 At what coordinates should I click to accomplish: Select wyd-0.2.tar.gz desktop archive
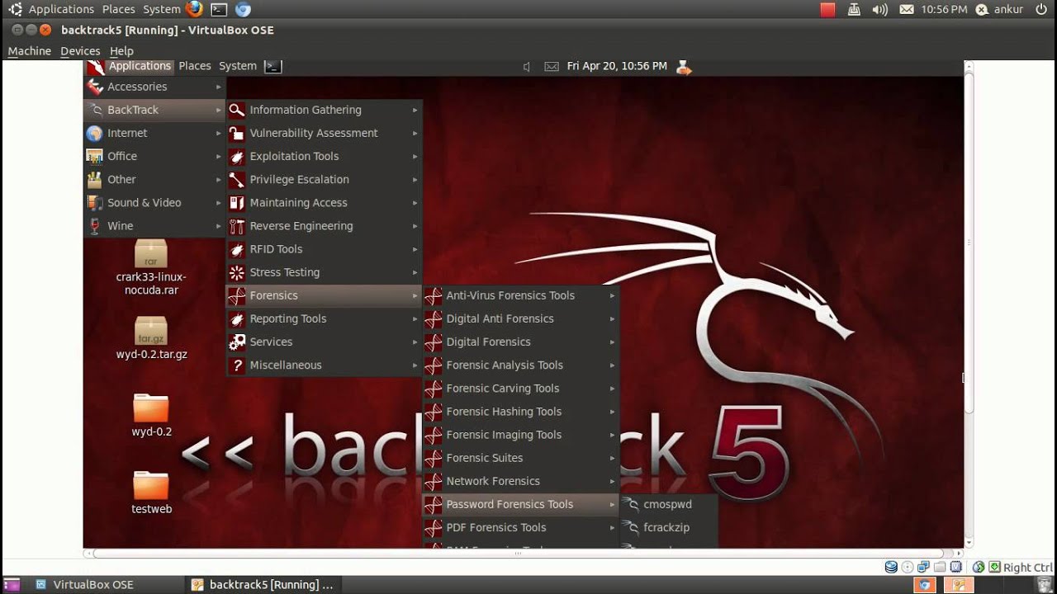[151, 338]
